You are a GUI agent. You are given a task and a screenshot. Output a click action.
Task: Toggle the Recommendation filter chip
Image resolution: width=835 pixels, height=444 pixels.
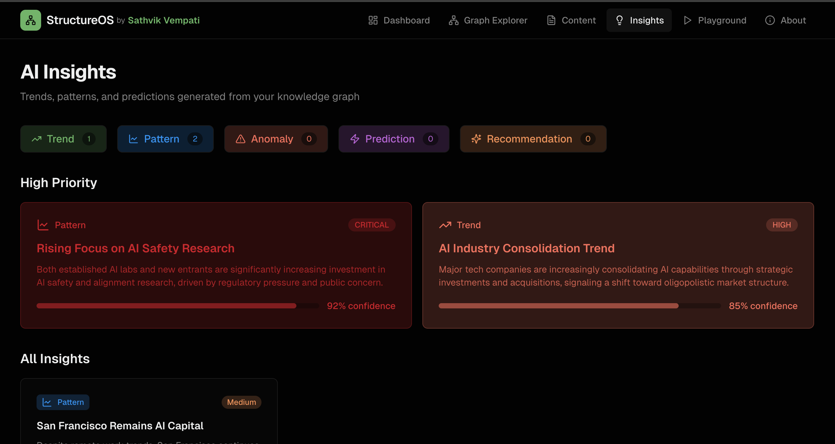click(533, 139)
